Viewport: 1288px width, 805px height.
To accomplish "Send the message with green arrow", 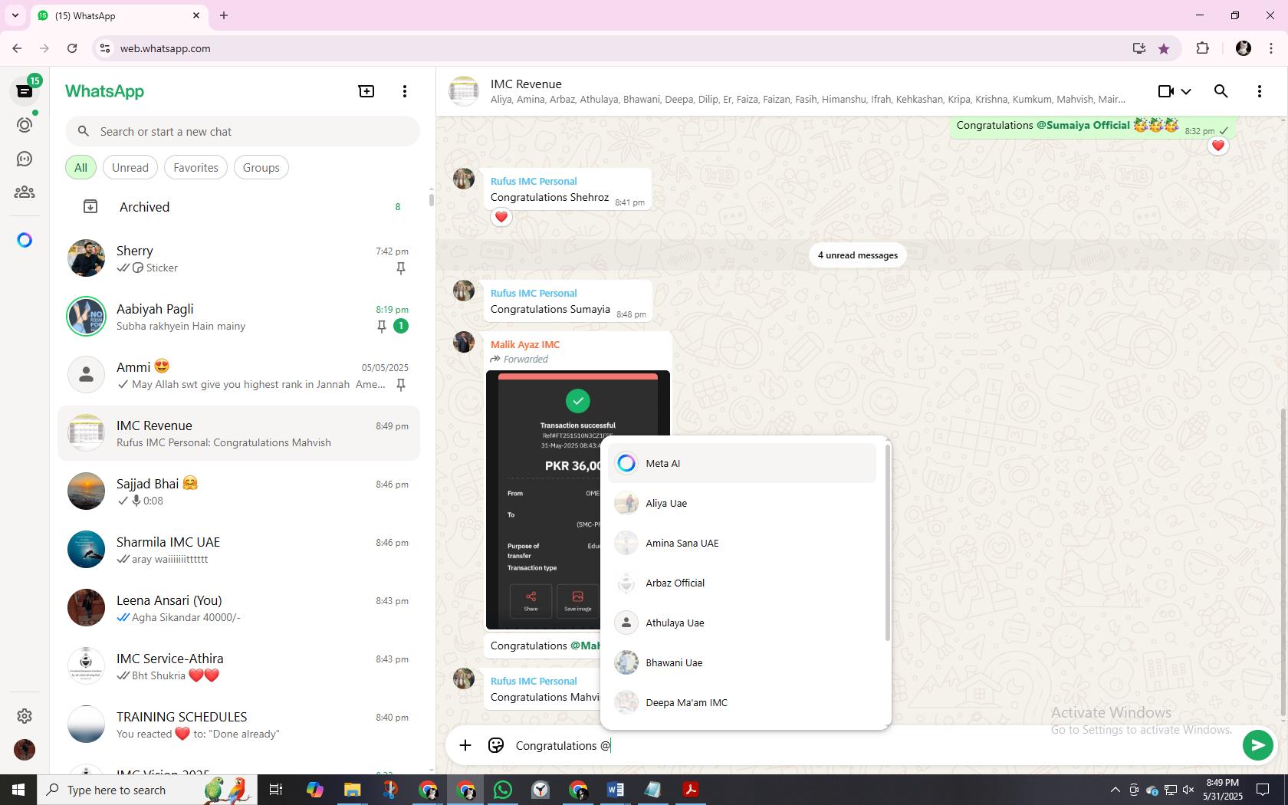I will coord(1257,745).
